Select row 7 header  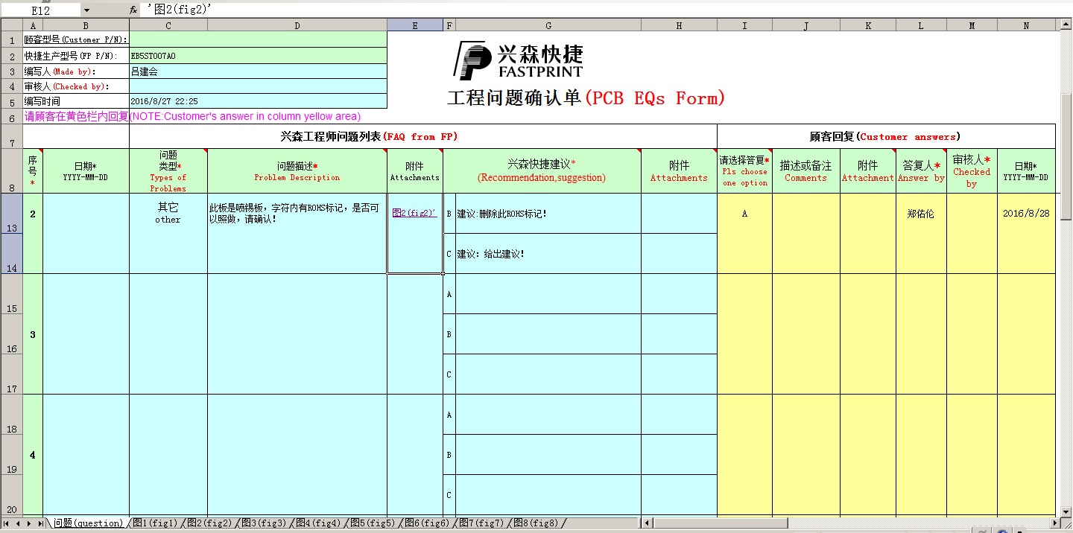(x=11, y=136)
